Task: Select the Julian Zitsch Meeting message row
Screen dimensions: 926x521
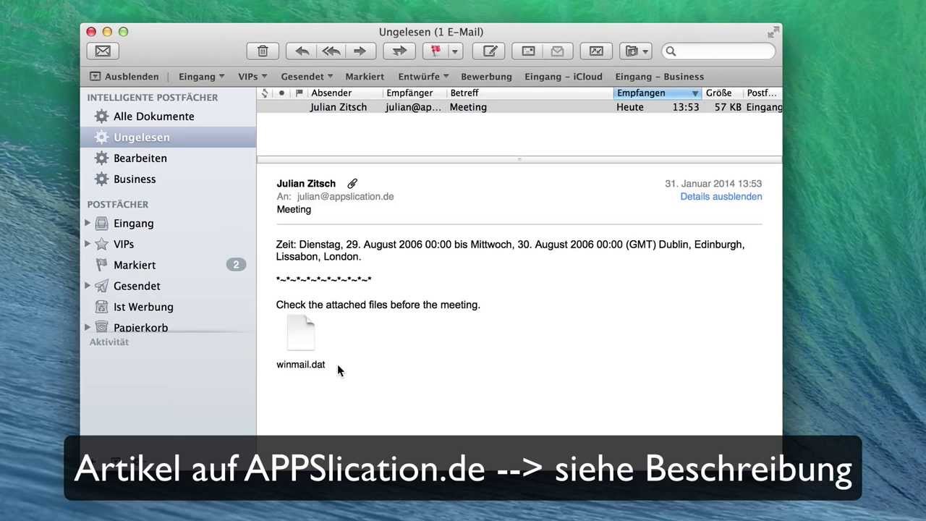Action: 519,107
